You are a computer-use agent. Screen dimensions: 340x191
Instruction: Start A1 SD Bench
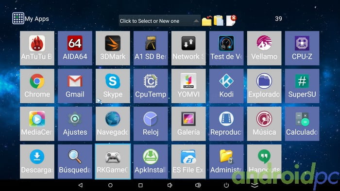click(151, 48)
